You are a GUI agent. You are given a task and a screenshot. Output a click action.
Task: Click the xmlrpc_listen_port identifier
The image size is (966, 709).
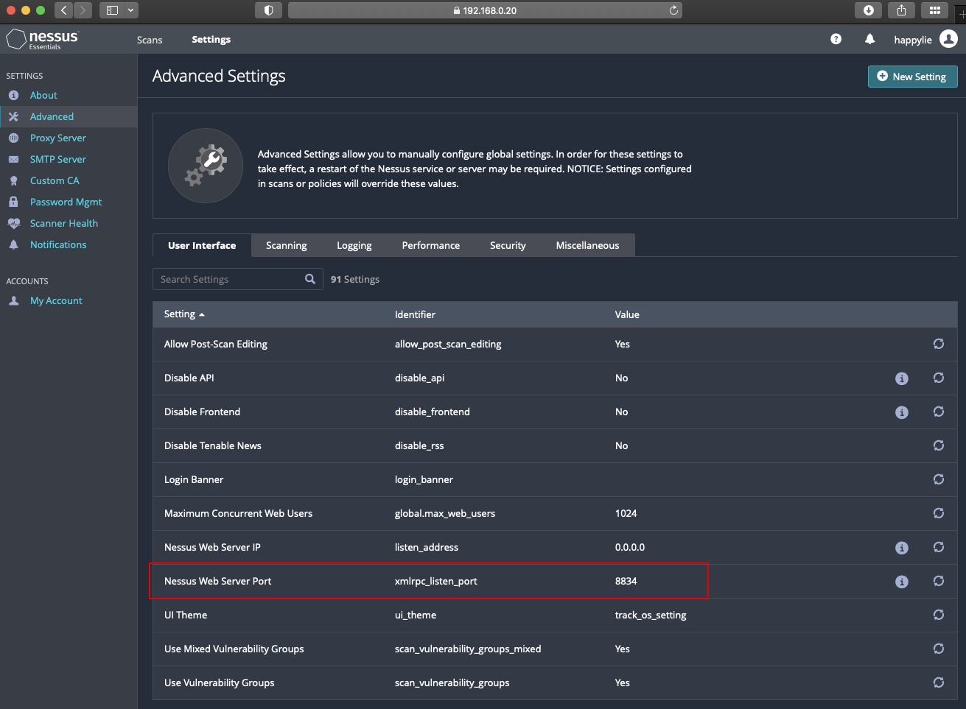(435, 581)
